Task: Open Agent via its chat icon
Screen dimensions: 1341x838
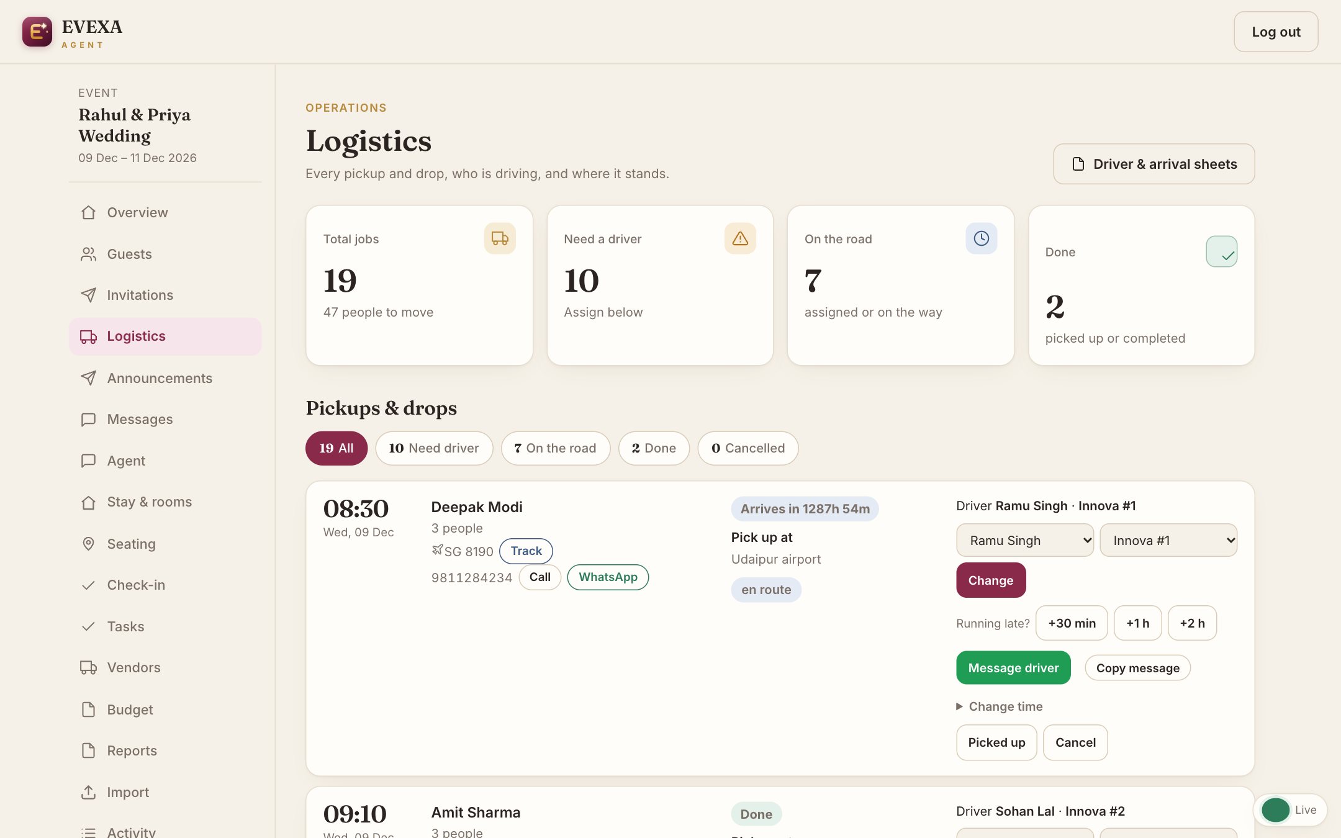Action: coord(88,461)
